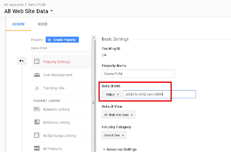Click the Create Property button
The width and height of the screenshot is (231, 152).
pyautogui.click(x=62, y=40)
